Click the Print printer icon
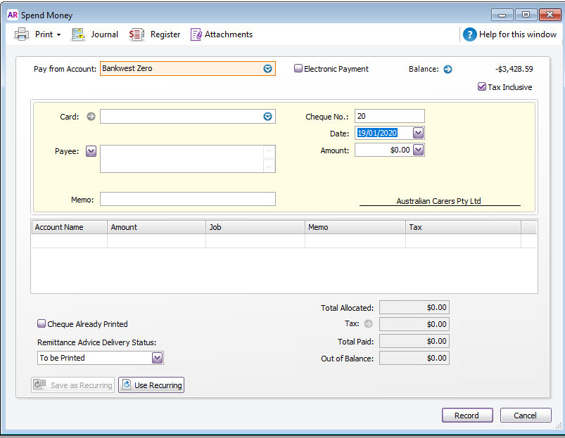 (x=22, y=34)
